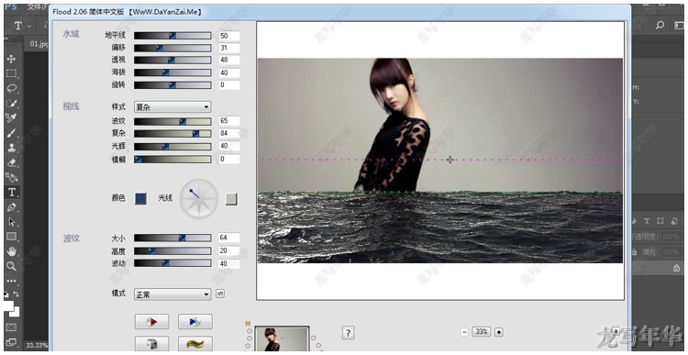This screenshot has width=688, height=355.
Task: Open the 样式 style dropdown
Action: tap(172, 106)
